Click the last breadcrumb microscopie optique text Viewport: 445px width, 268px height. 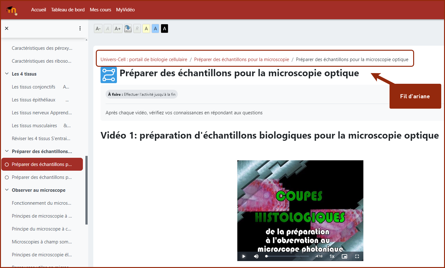[352, 59]
